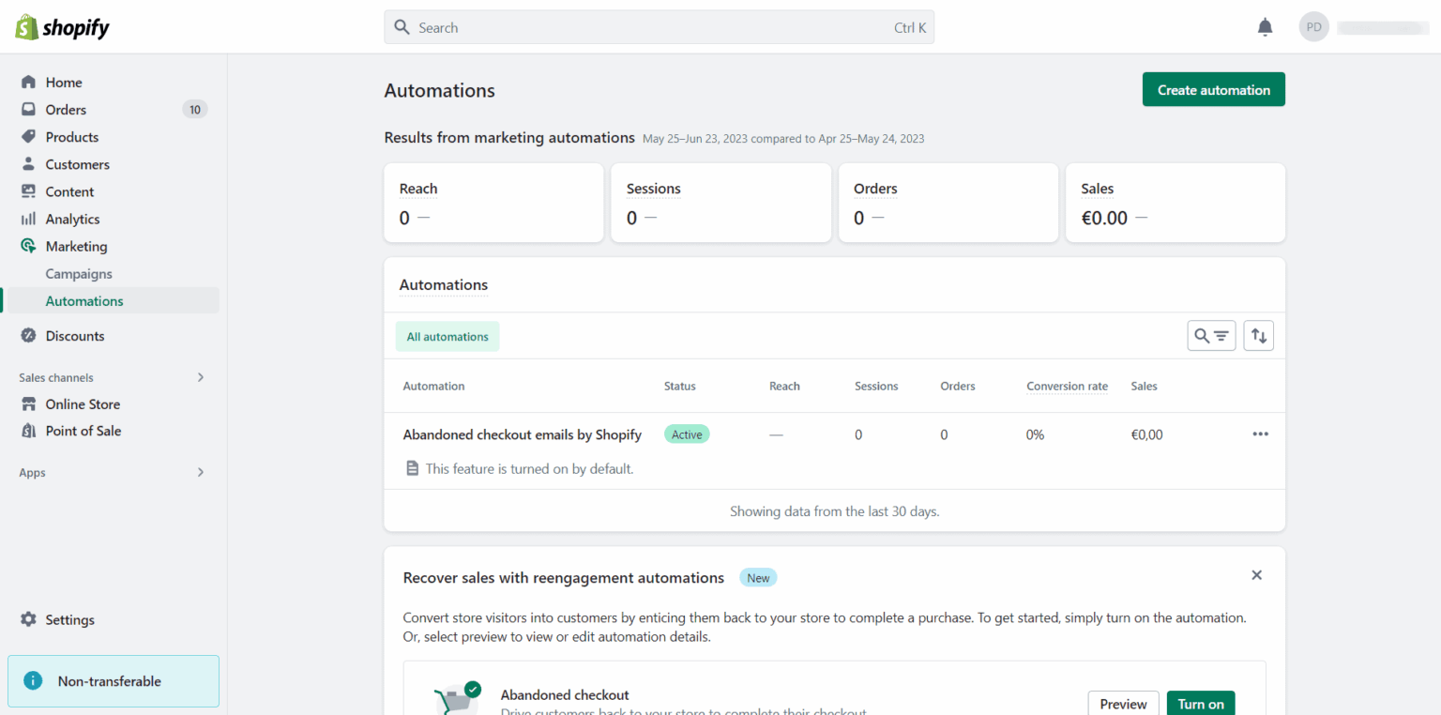
Task: Open Customers from the sidebar icon
Action: coord(28,163)
